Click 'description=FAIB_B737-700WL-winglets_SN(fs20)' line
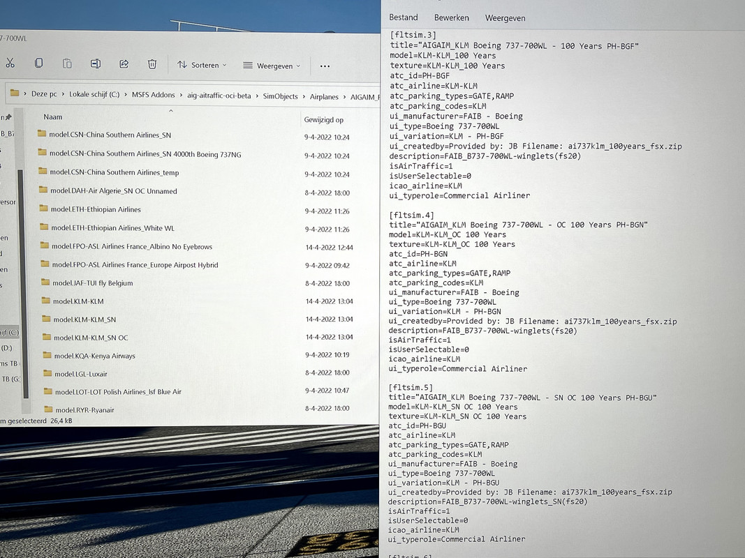 [488, 502]
